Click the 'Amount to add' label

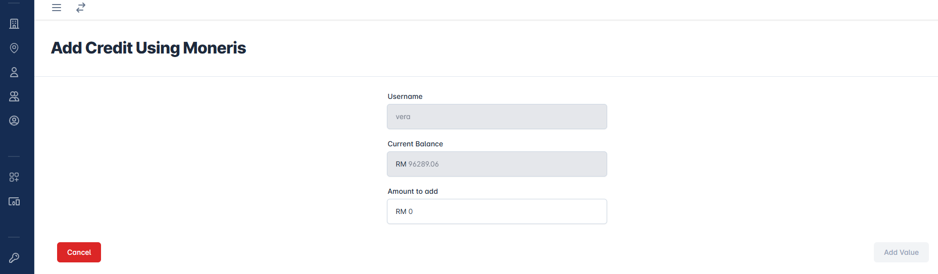tap(412, 191)
